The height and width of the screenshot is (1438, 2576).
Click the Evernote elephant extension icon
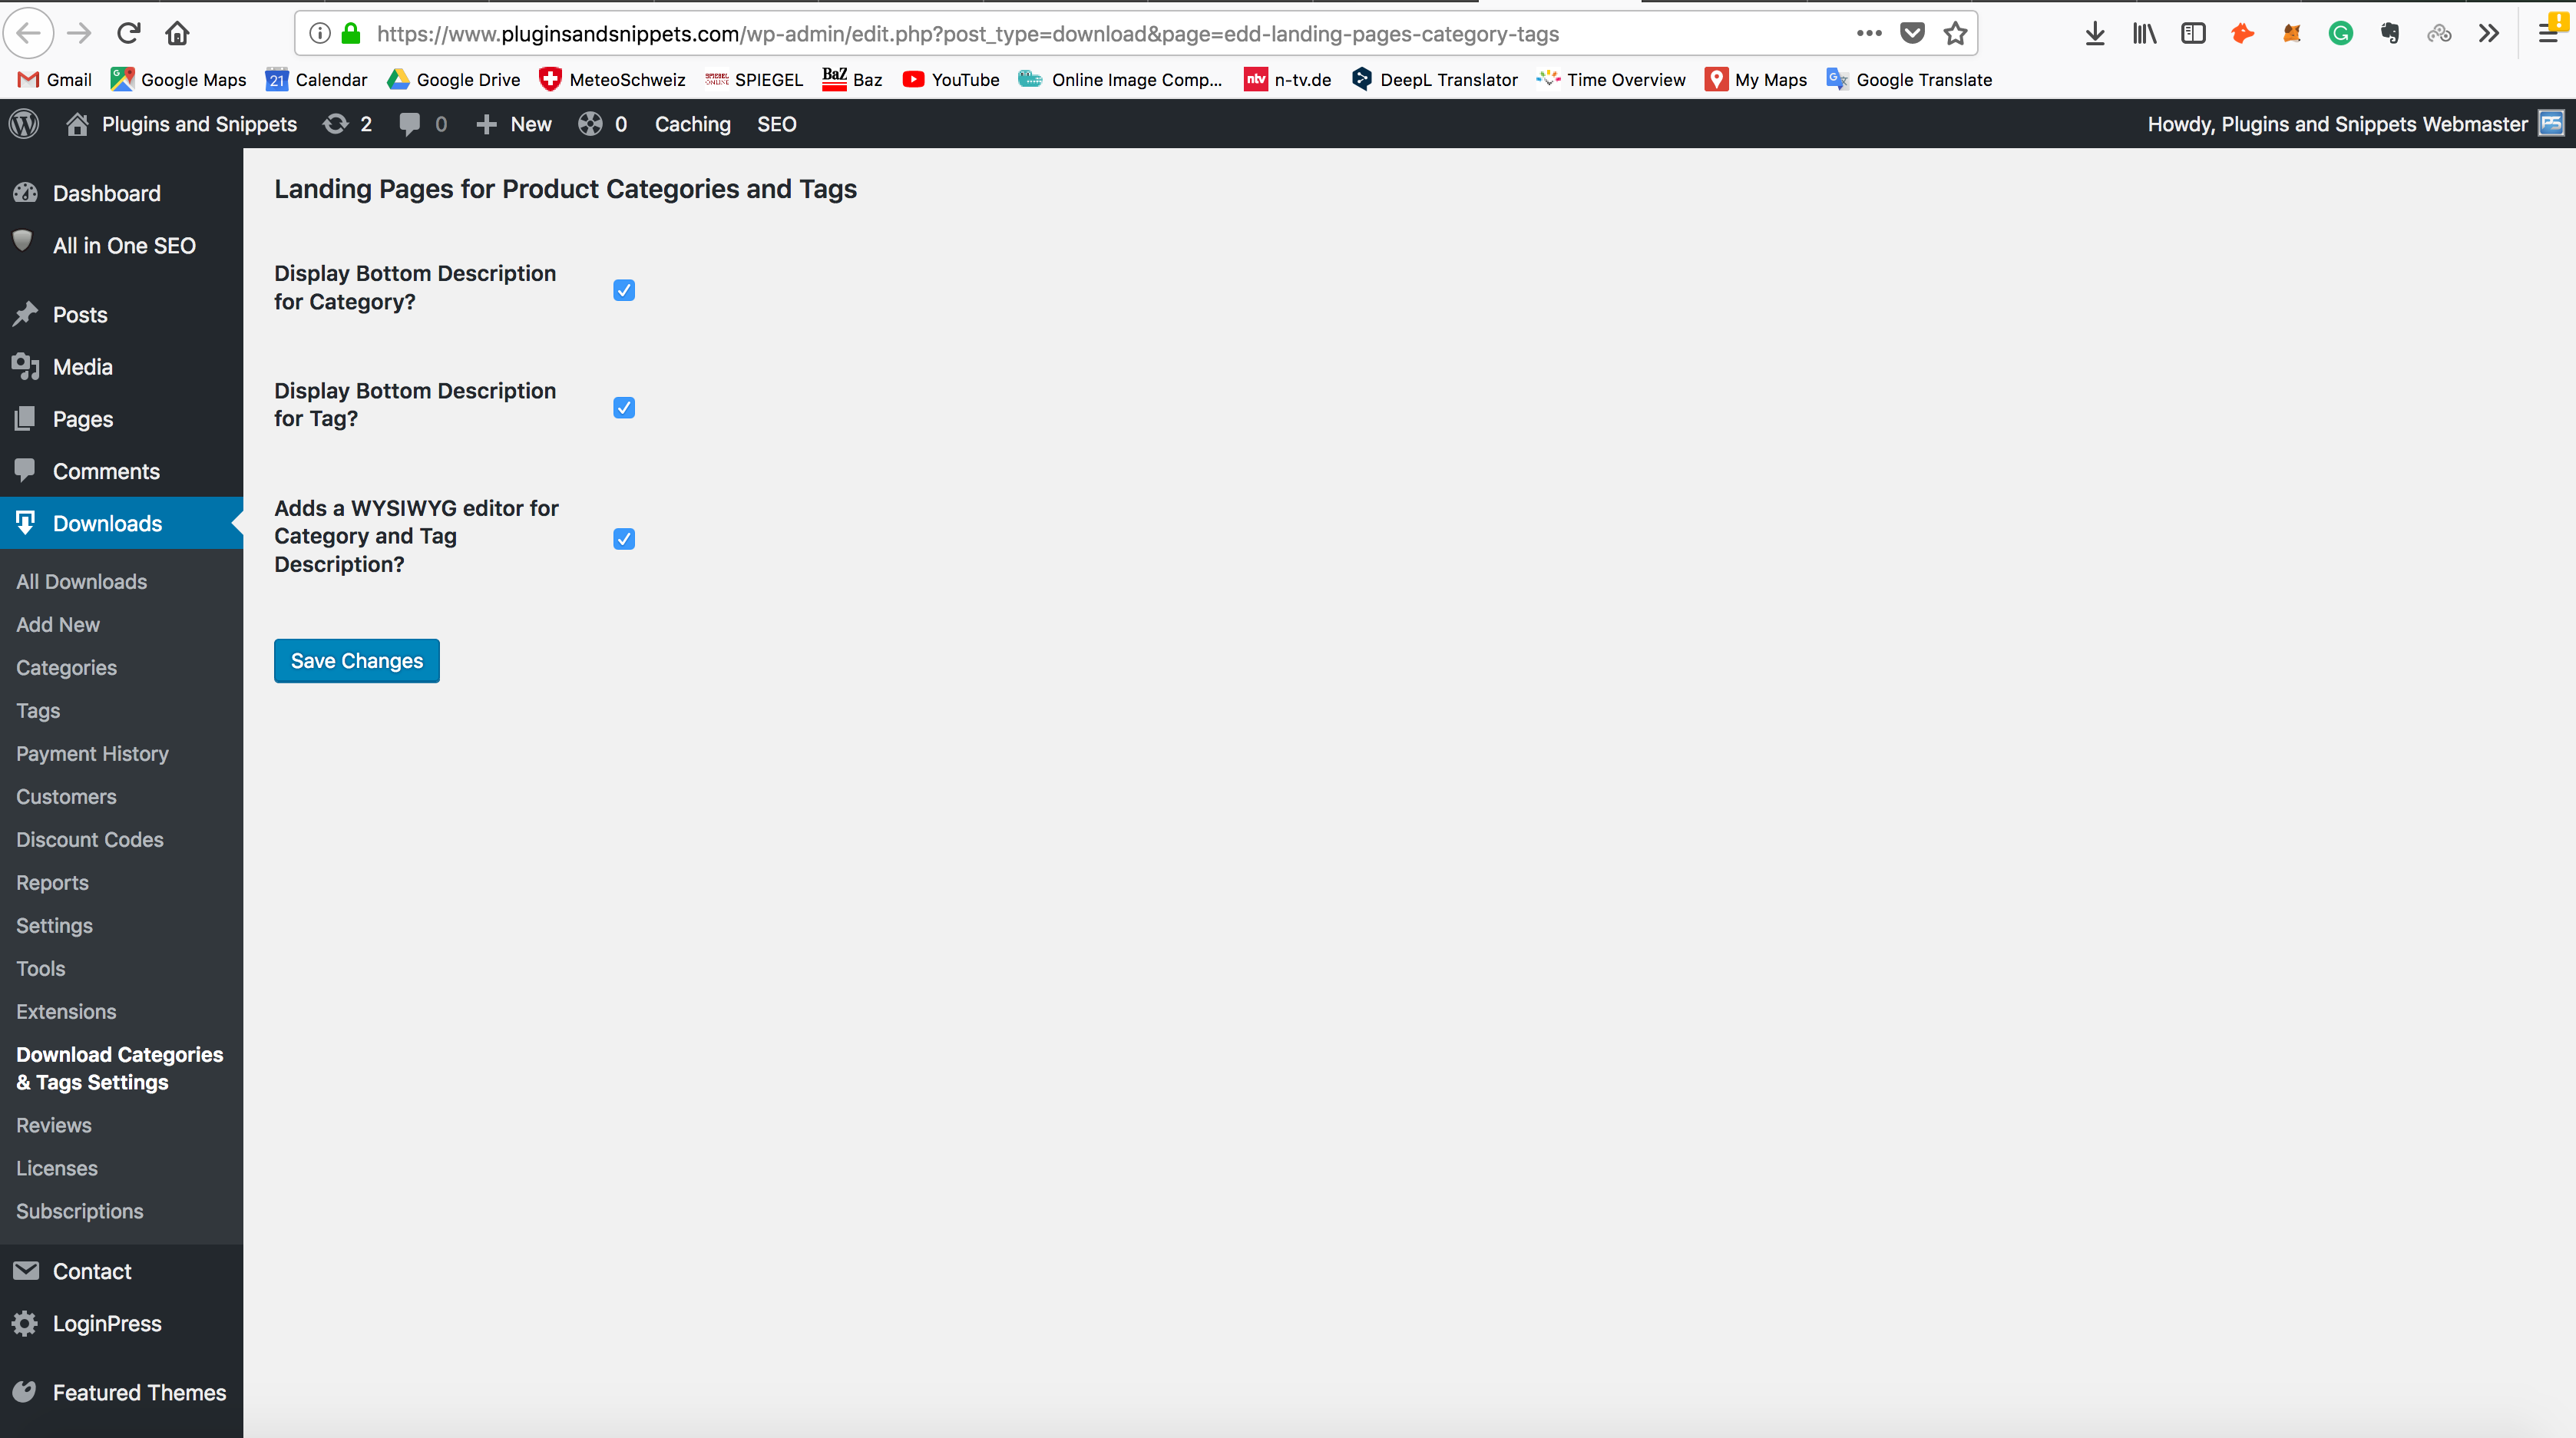click(x=2390, y=33)
